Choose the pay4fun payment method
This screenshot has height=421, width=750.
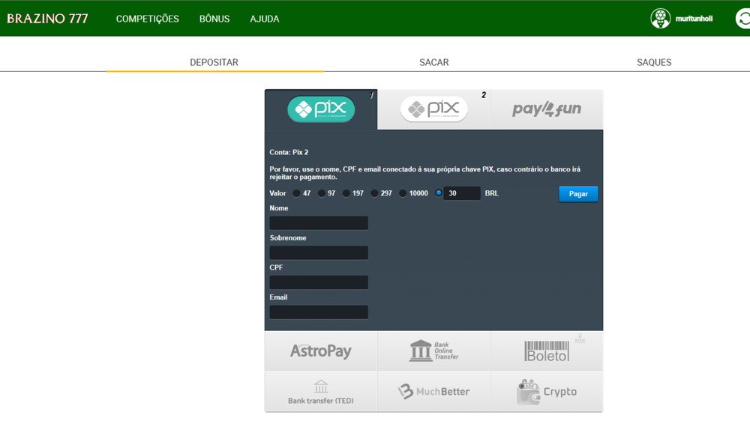(x=547, y=109)
